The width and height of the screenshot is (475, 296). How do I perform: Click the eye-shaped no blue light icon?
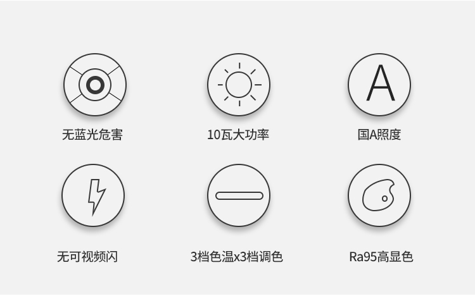pyautogui.click(x=95, y=85)
